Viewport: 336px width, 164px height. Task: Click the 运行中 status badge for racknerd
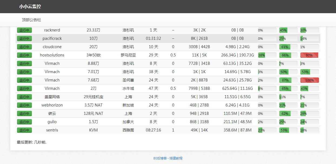[x=24, y=30]
